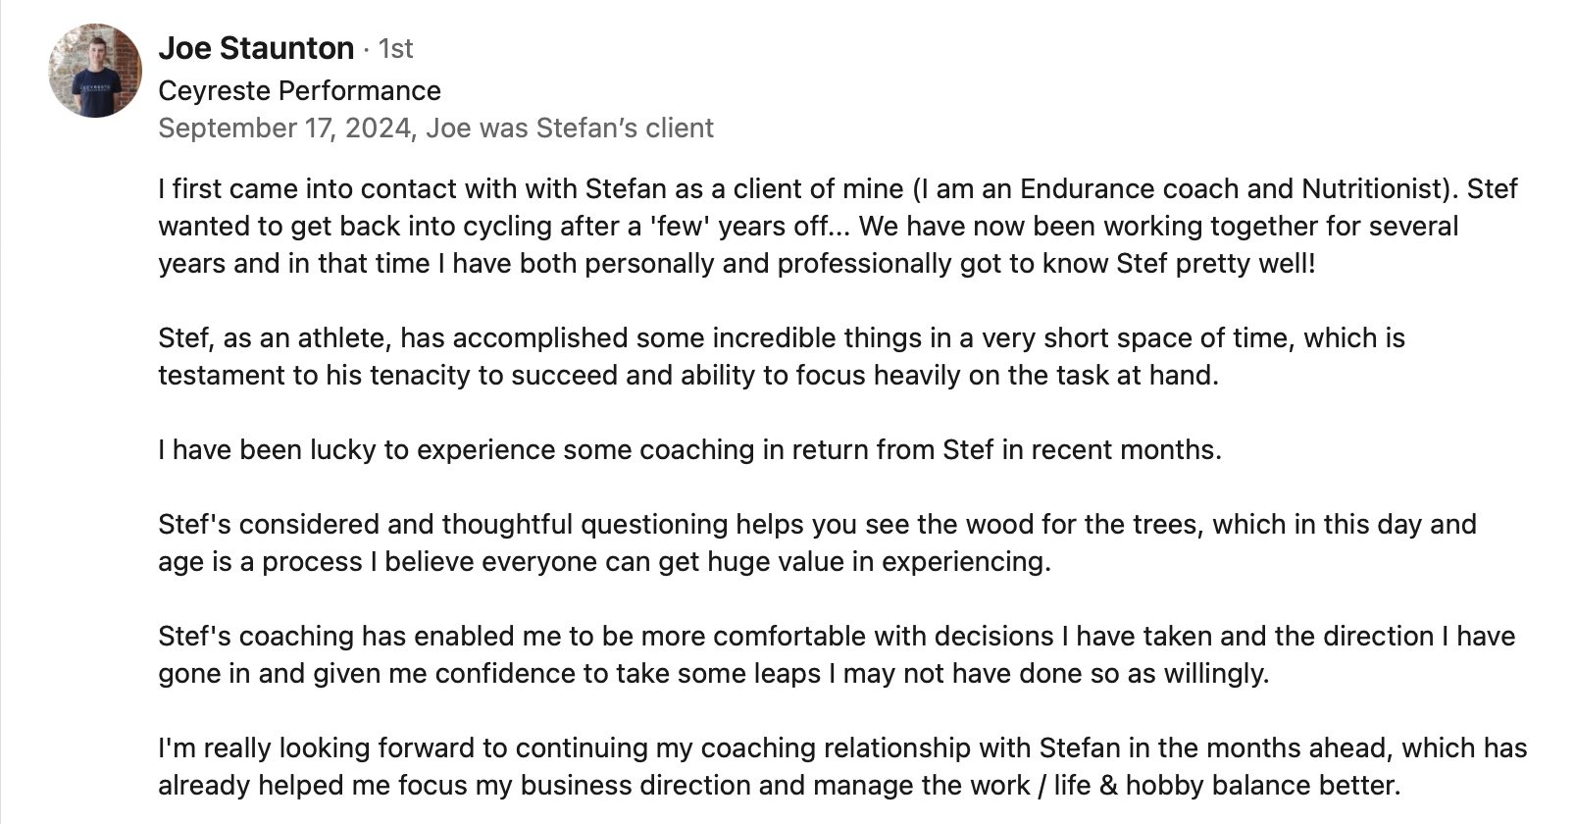Click line starting 'Stef, as an athlete'
Image resolution: width=1575 pixels, height=824 pixels.
(782, 338)
